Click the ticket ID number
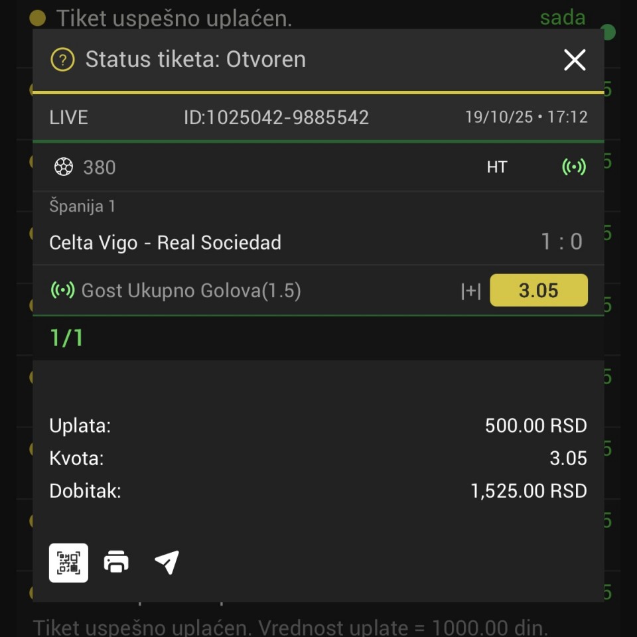This screenshot has height=637, width=637. 276,117
